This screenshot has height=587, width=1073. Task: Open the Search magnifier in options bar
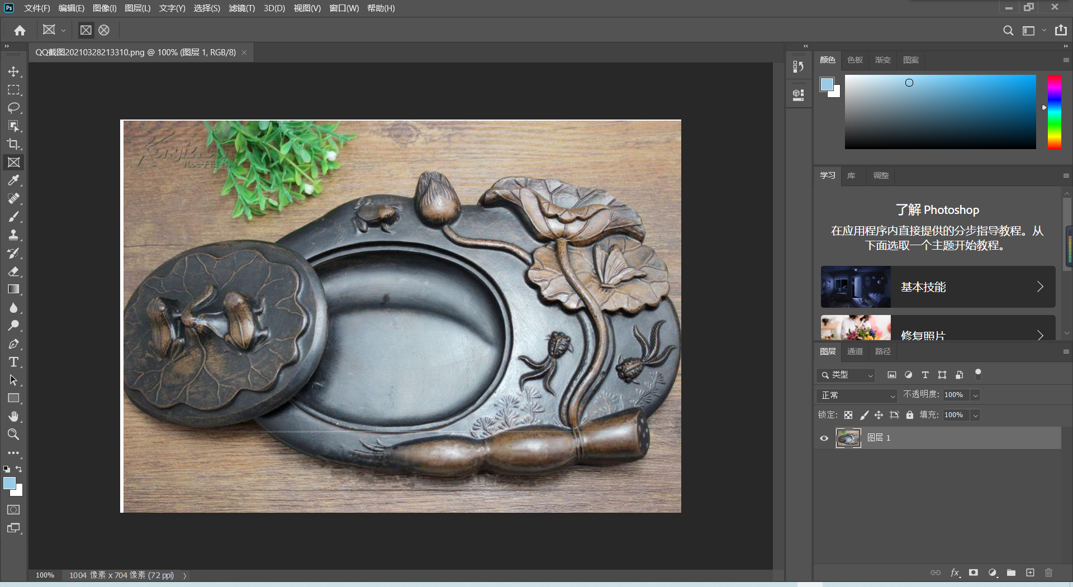1008,30
